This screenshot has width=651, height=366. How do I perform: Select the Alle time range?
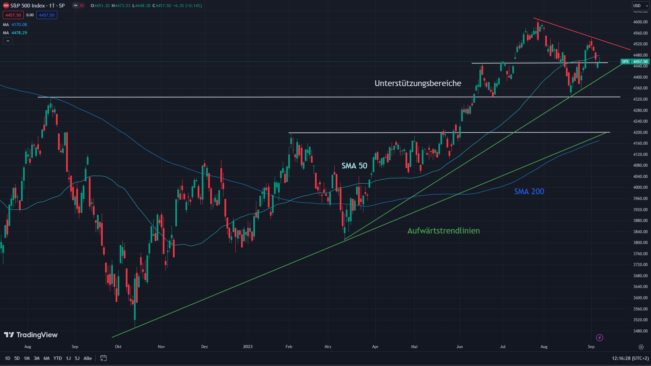87,358
